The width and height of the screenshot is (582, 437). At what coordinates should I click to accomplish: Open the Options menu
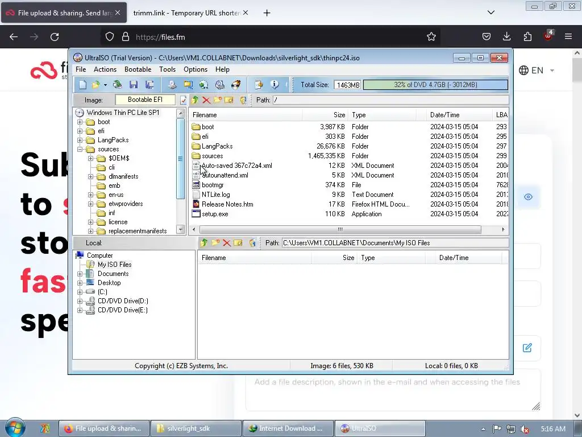[196, 69]
